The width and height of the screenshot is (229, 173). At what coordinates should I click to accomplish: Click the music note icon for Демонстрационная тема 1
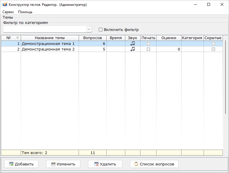[x=133, y=43]
